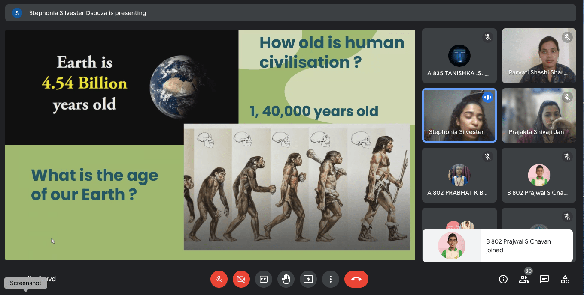Open the Activities shapes icon
Viewport: 584px width, 295px height.
565,279
